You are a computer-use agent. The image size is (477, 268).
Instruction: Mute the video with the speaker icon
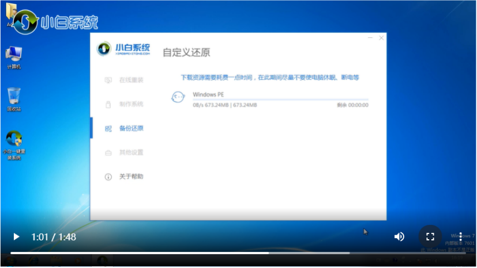(x=399, y=237)
